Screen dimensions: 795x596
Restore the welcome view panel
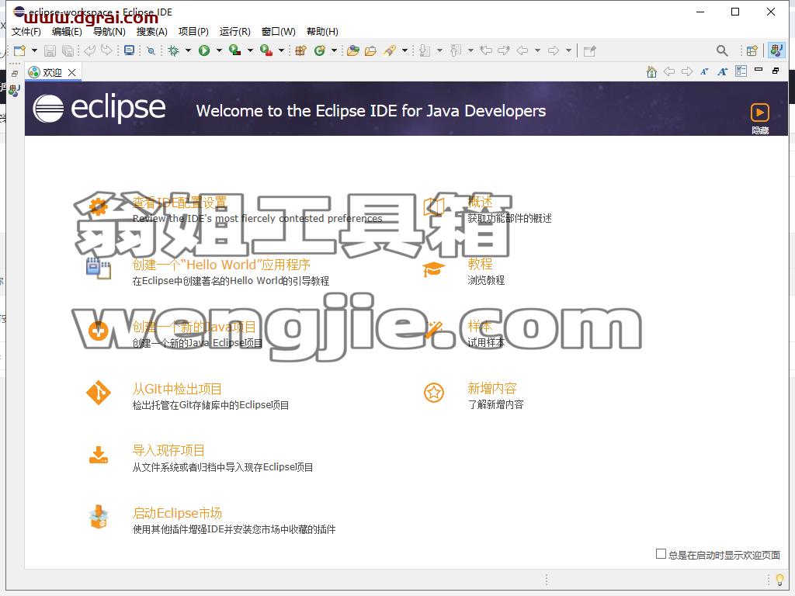tap(776, 71)
